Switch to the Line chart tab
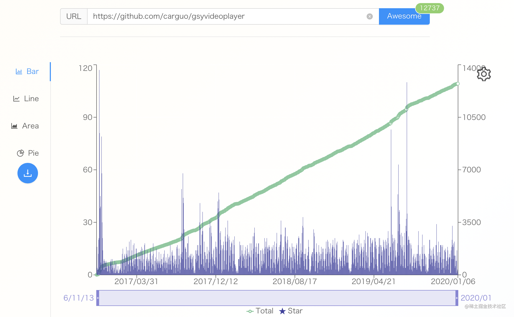Viewport: 514px width, 317px height. click(26, 99)
